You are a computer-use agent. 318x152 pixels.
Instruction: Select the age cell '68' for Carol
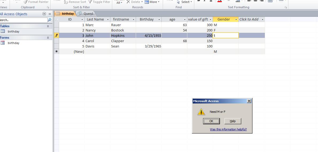pyautogui.click(x=174, y=41)
